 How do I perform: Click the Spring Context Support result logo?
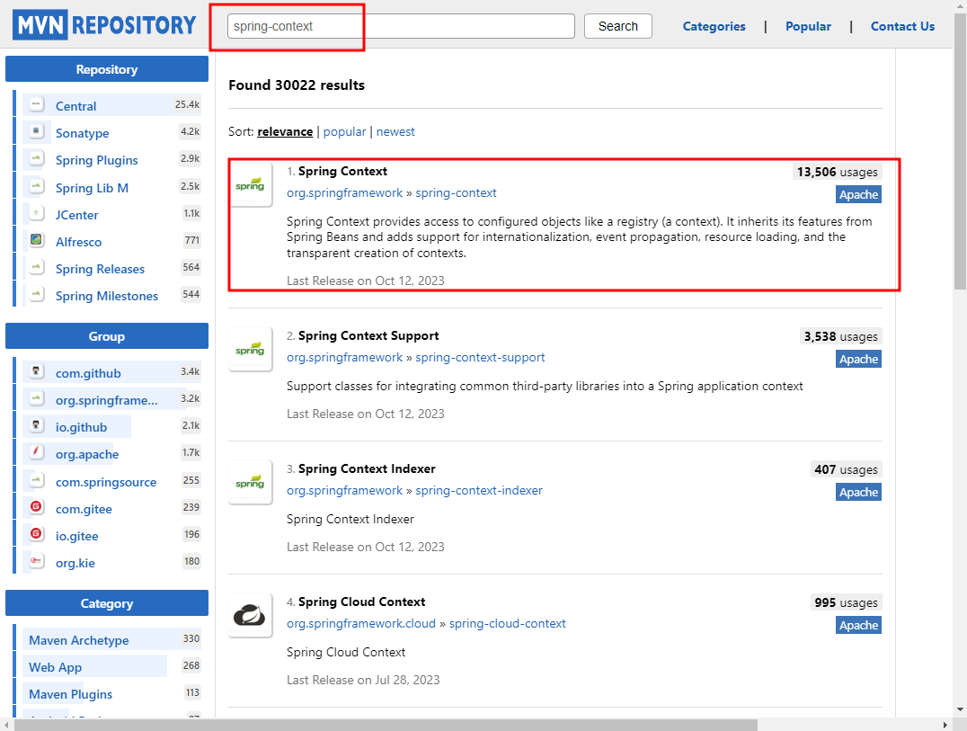click(251, 350)
